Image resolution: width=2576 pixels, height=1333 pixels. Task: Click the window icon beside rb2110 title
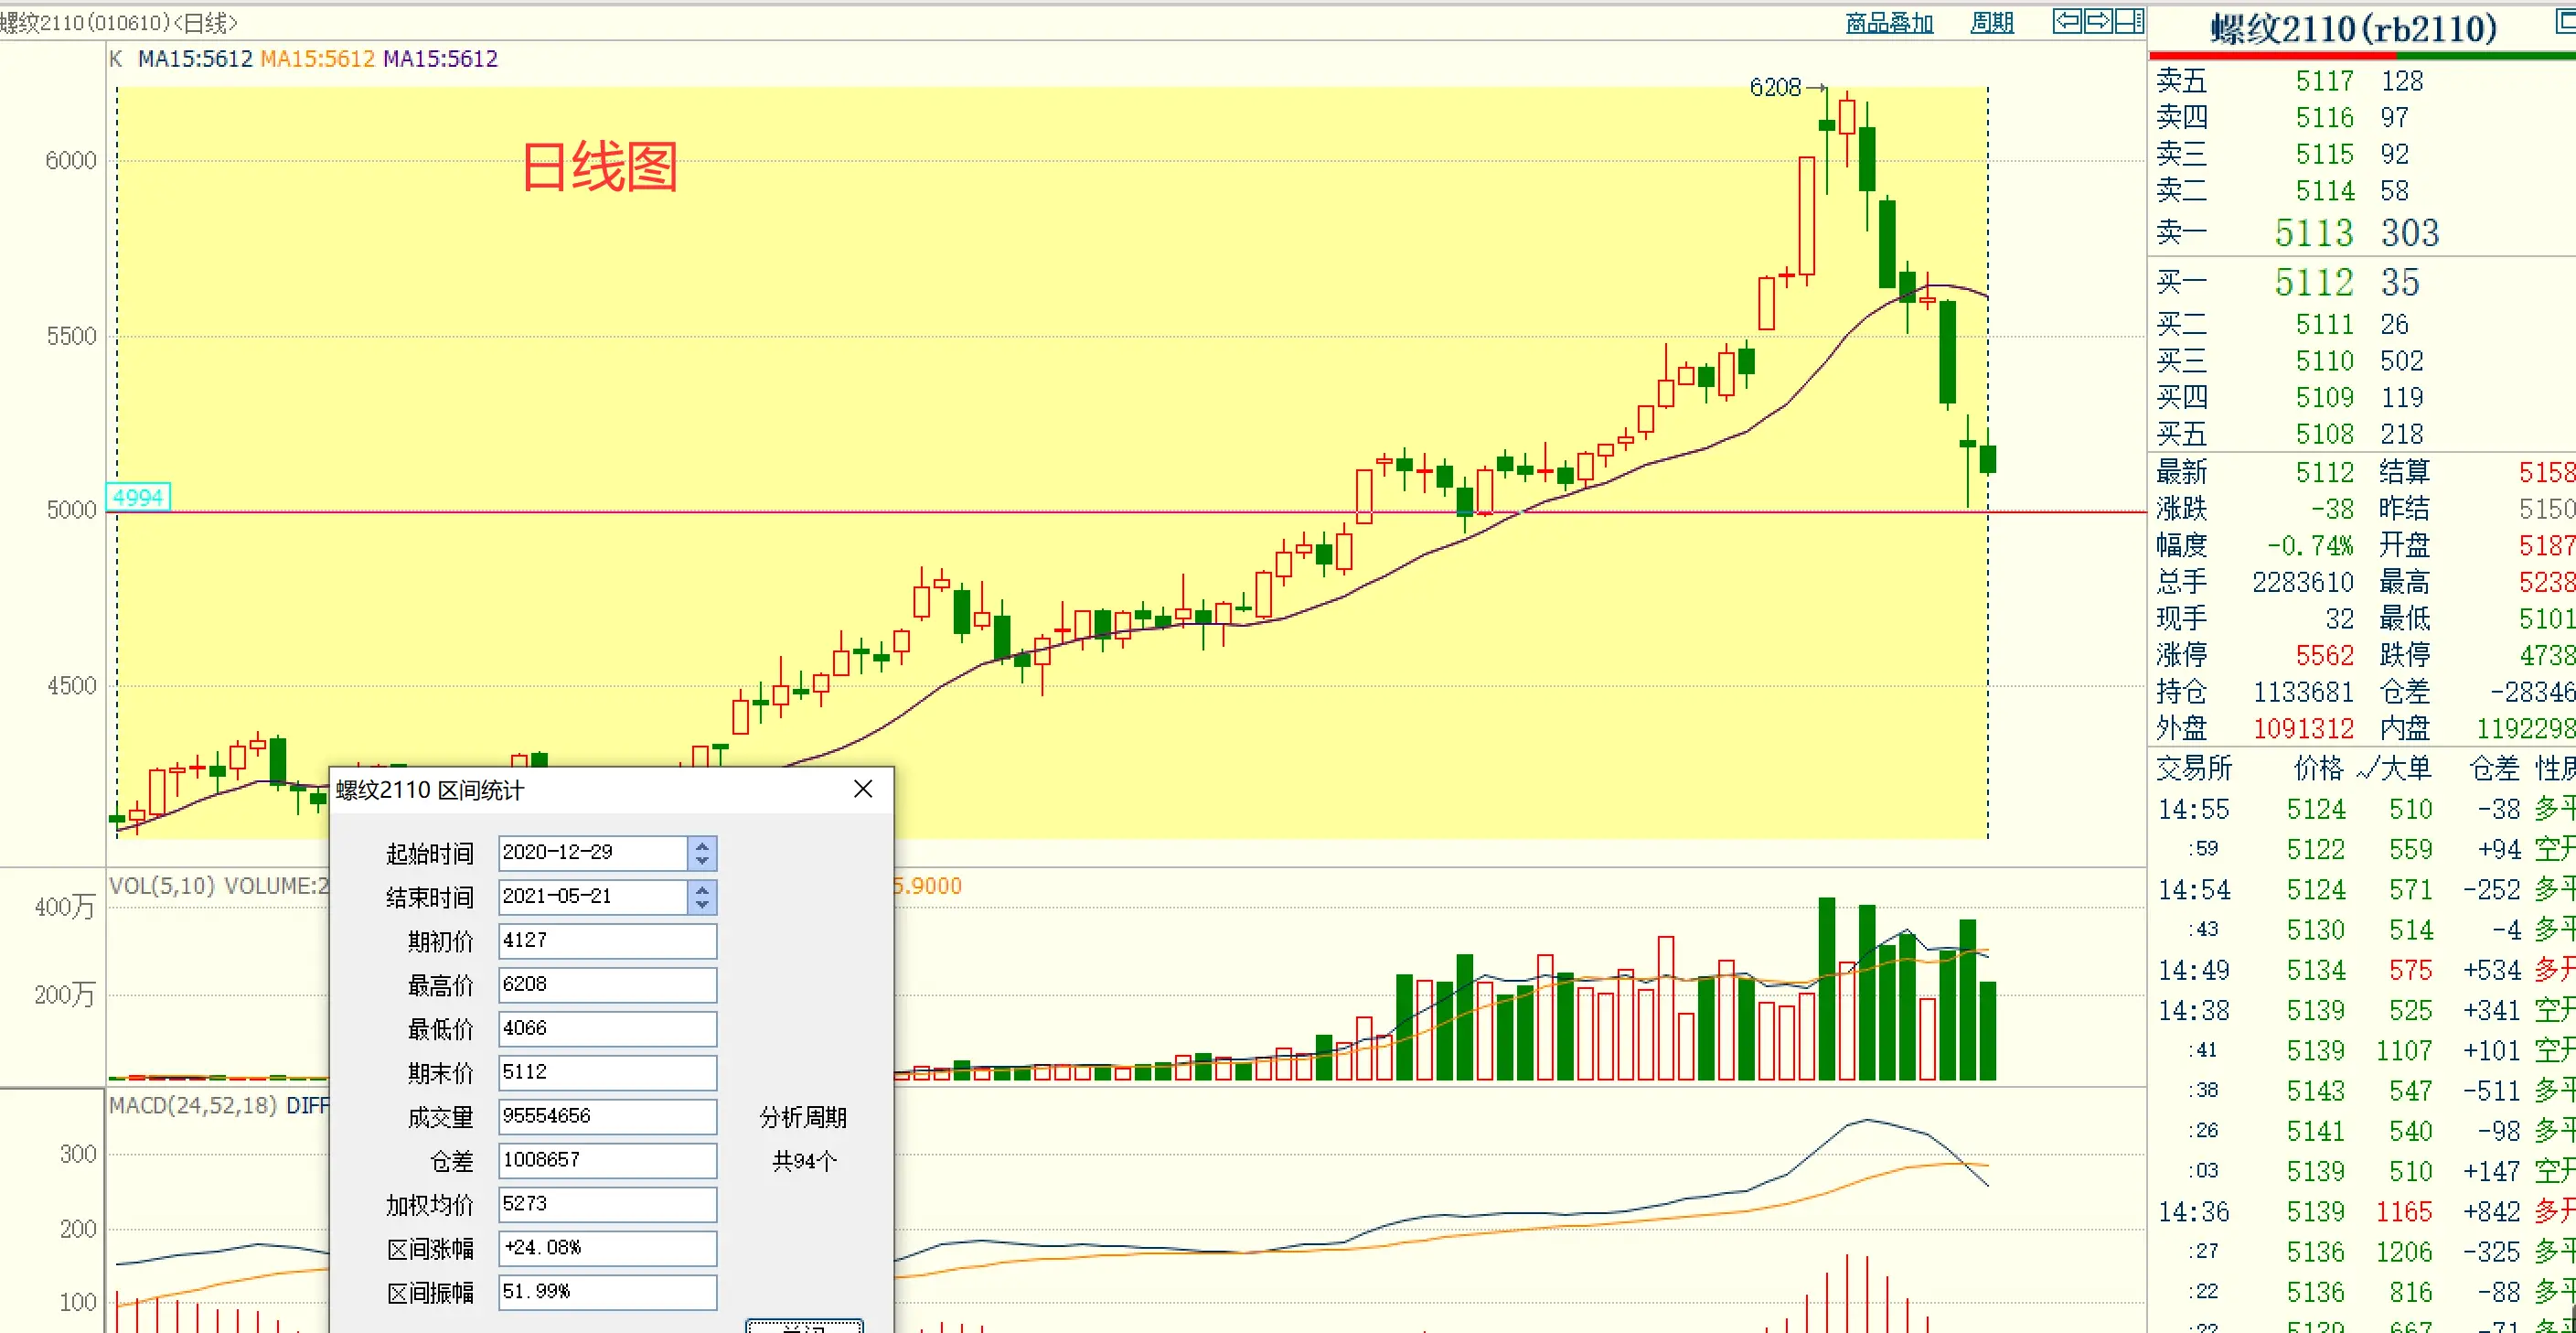(x=2566, y=22)
